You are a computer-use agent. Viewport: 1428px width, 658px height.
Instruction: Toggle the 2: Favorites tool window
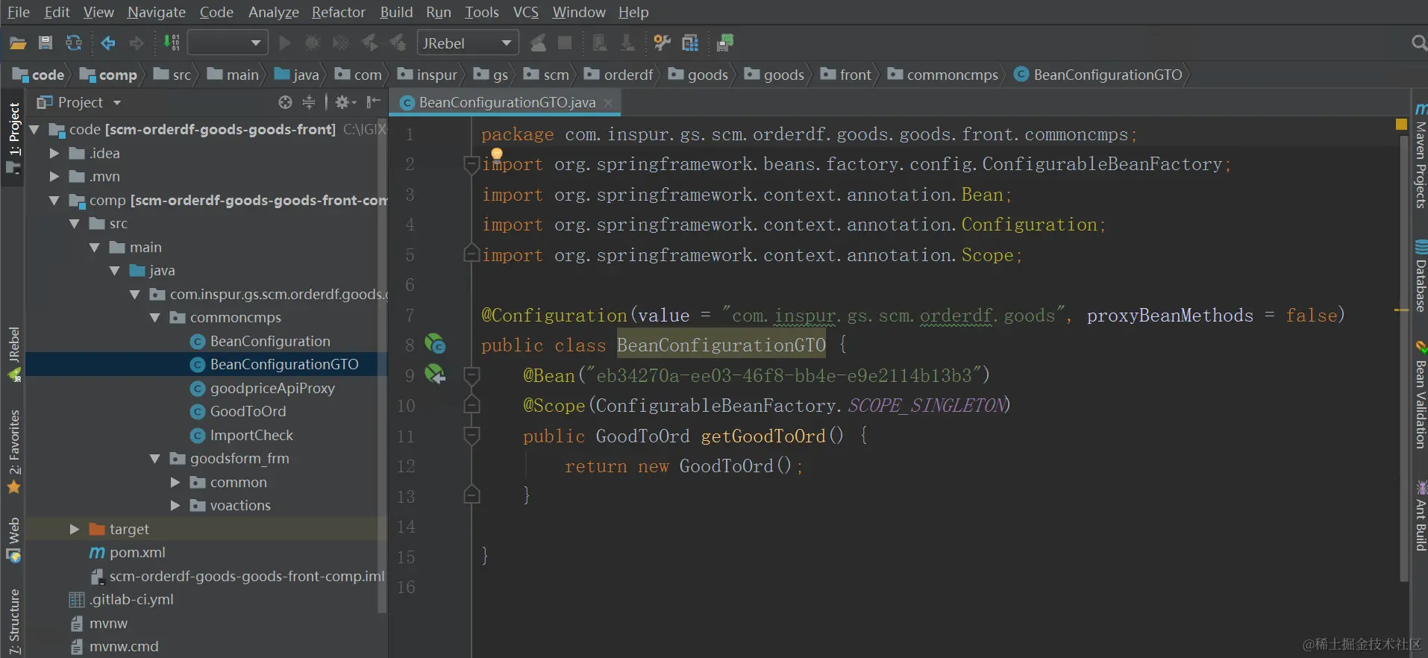13,451
